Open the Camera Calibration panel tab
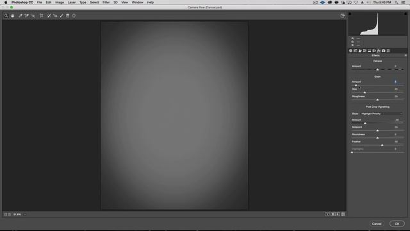This screenshot has height=231, width=410. (x=384, y=51)
